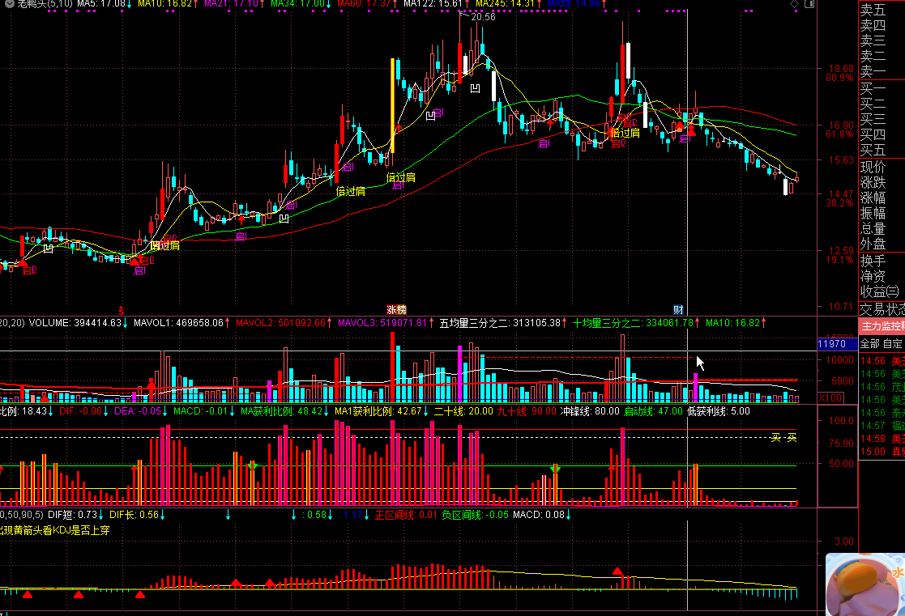The image size is (905, 616).
Task: Click the 收益(三) field label
Action: pos(880,292)
